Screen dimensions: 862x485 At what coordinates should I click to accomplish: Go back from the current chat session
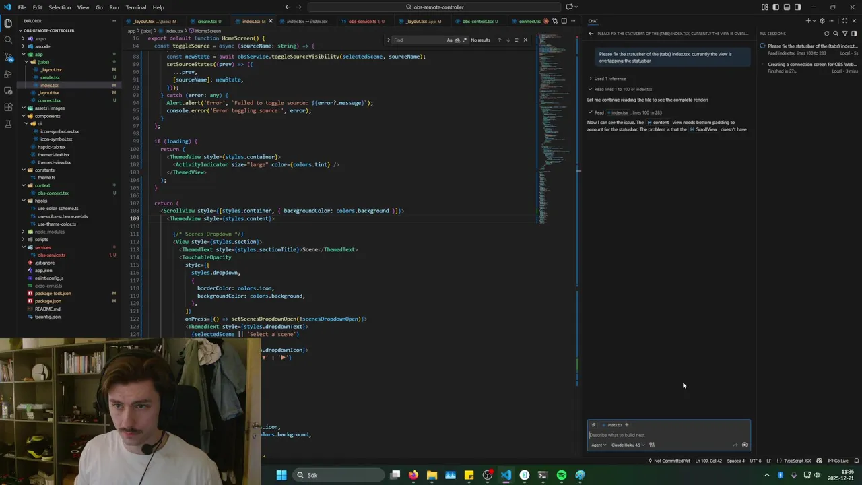(591, 34)
